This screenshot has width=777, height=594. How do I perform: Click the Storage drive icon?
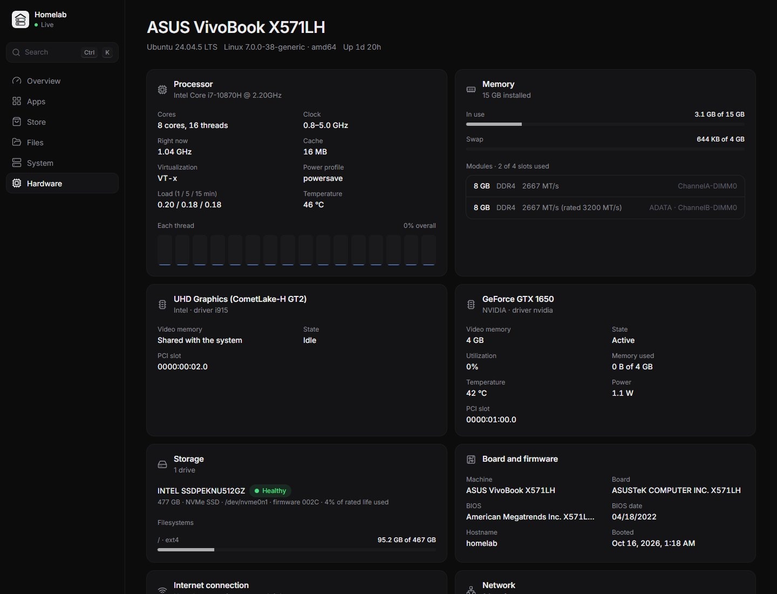[162, 464]
